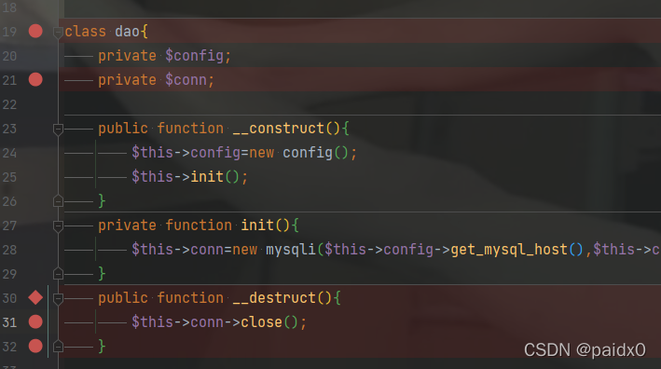
Task: Click fold end marker on line 26
Action: [58, 201]
